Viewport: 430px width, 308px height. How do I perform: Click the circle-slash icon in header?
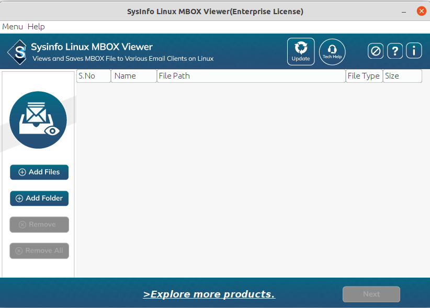tap(376, 51)
